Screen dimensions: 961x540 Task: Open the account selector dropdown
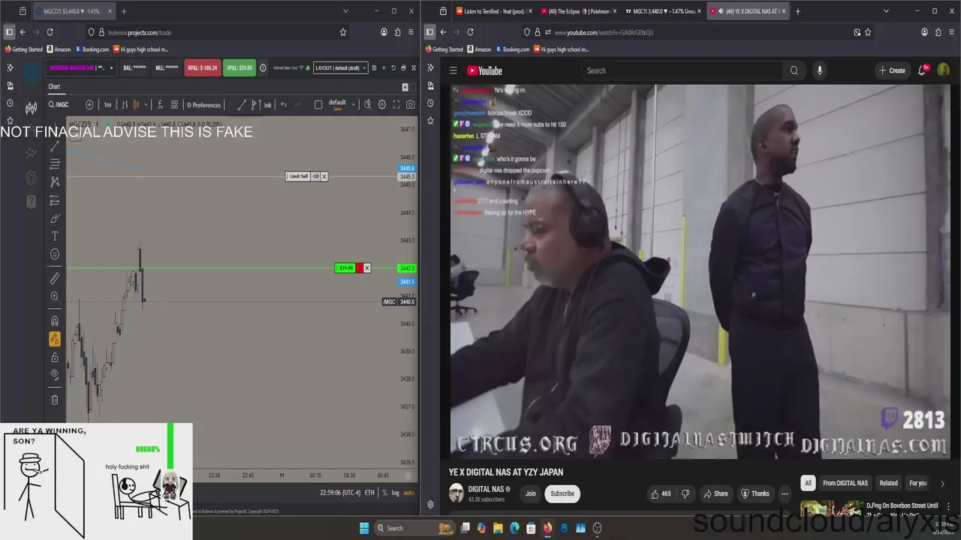pos(81,67)
